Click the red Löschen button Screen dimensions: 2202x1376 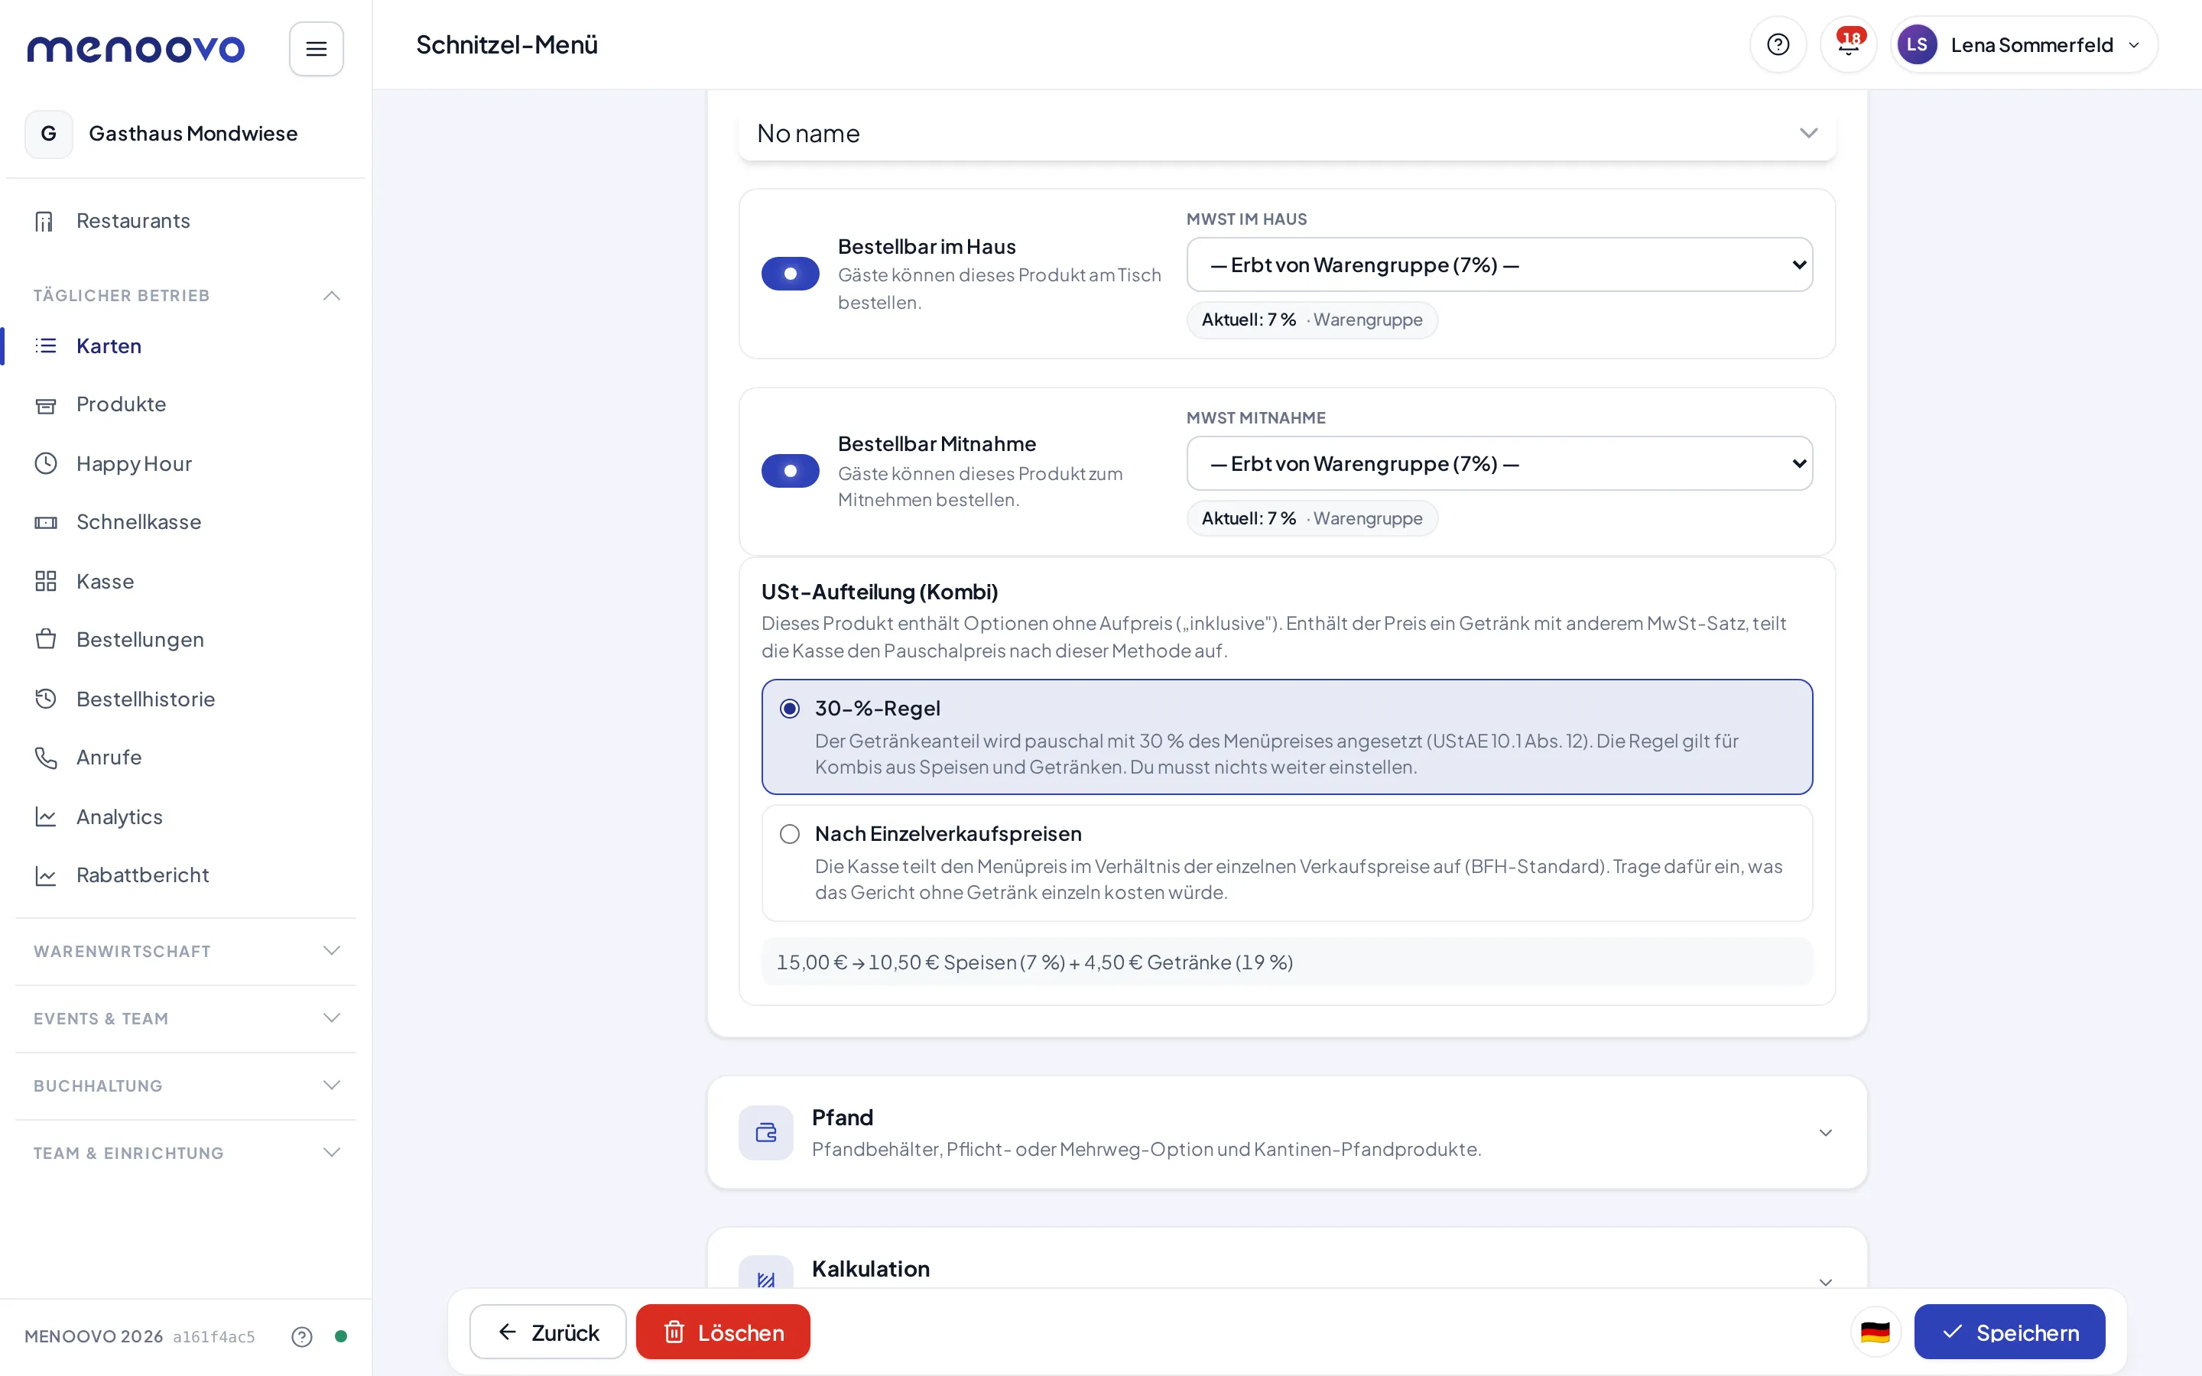(x=723, y=1332)
